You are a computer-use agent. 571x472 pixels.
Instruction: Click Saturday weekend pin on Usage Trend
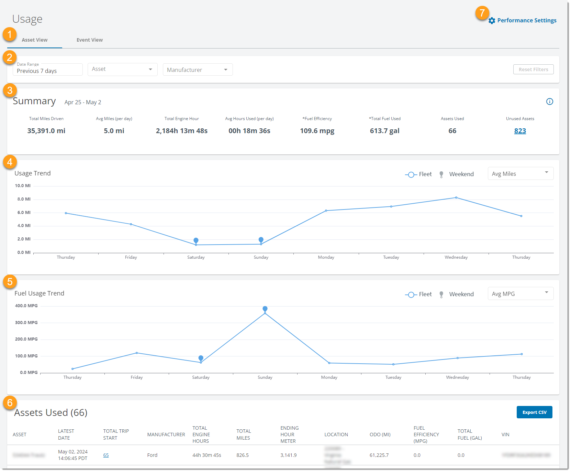click(x=196, y=241)
